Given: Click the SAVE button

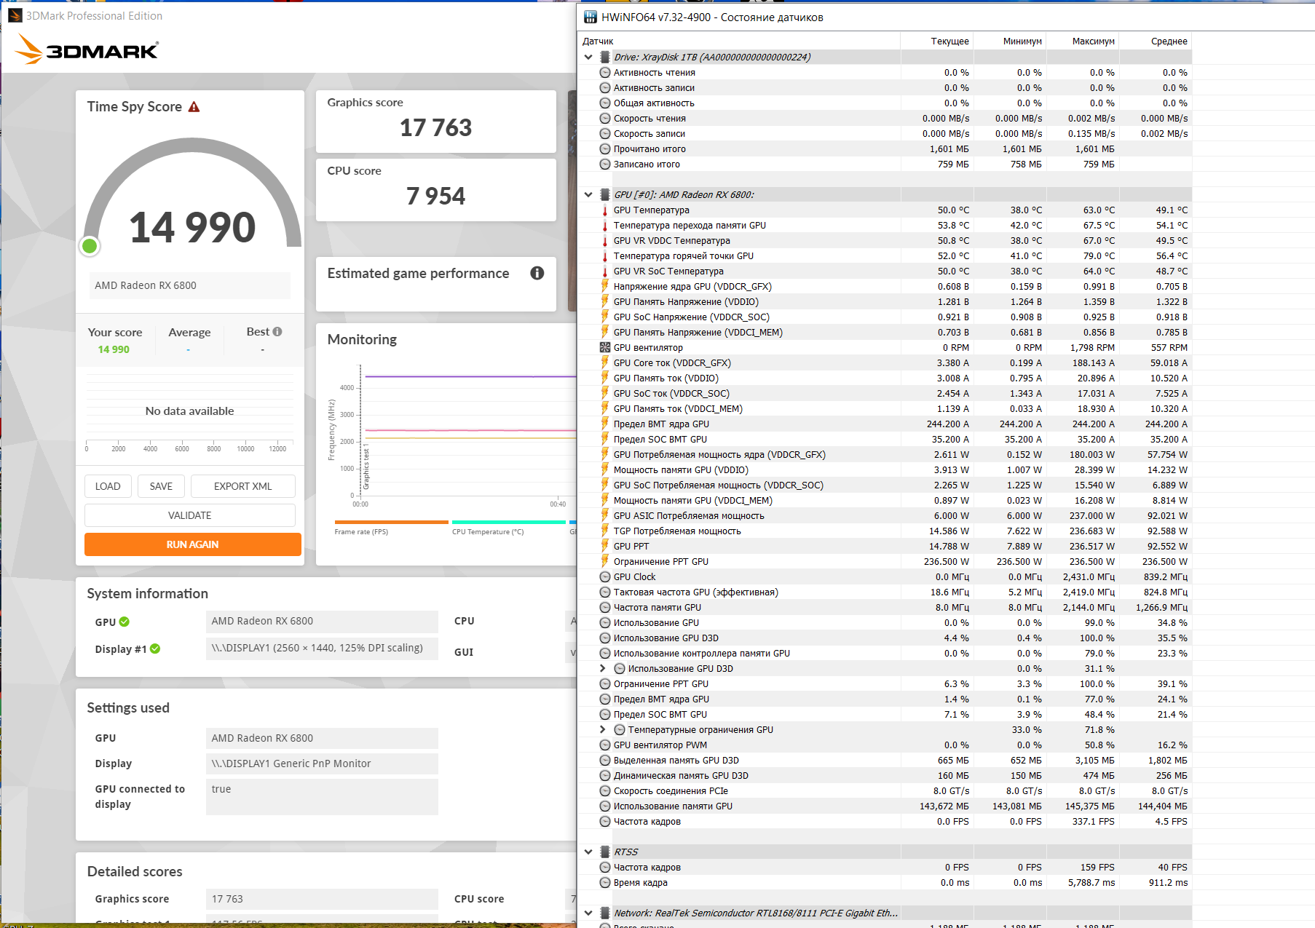Looking at the screenshot, I should [161, 486].
